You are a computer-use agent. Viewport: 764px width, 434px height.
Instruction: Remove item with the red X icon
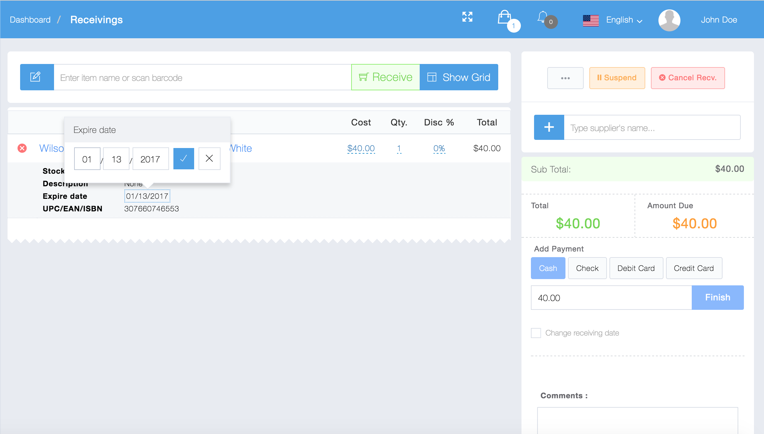[22, 148]
